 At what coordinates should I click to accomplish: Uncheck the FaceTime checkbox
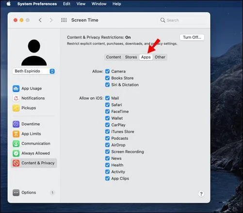coord(107,111)
